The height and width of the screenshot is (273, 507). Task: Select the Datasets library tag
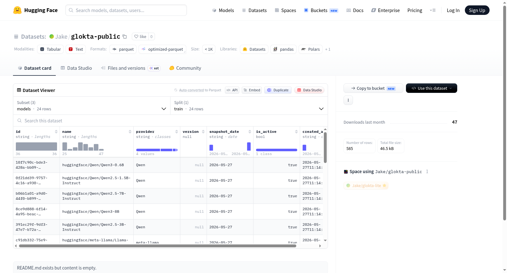pyautogui.click(x=254, y=49)
